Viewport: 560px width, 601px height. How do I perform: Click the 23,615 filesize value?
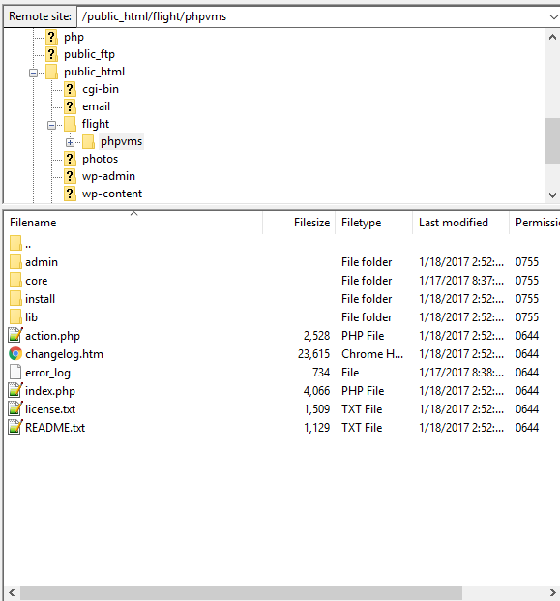coord(313,354)
